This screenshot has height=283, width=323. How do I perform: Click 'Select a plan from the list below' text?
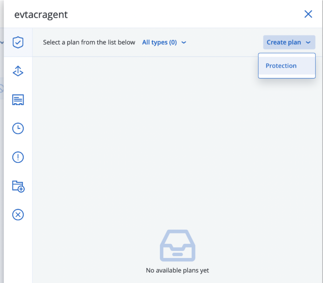coord(89,43)
